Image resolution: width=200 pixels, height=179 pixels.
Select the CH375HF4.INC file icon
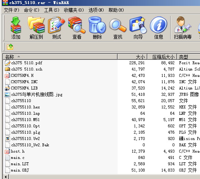[7, 82]
